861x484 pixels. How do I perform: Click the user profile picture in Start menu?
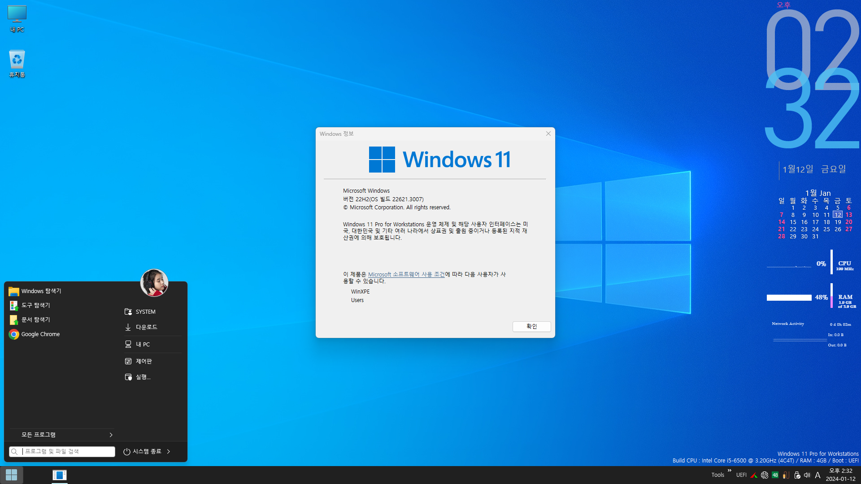click(154, 283)
